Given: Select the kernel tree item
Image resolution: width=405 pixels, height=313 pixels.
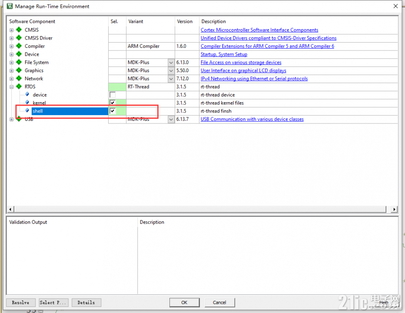Looking at the screenshot, I should (x=39, y=103).
